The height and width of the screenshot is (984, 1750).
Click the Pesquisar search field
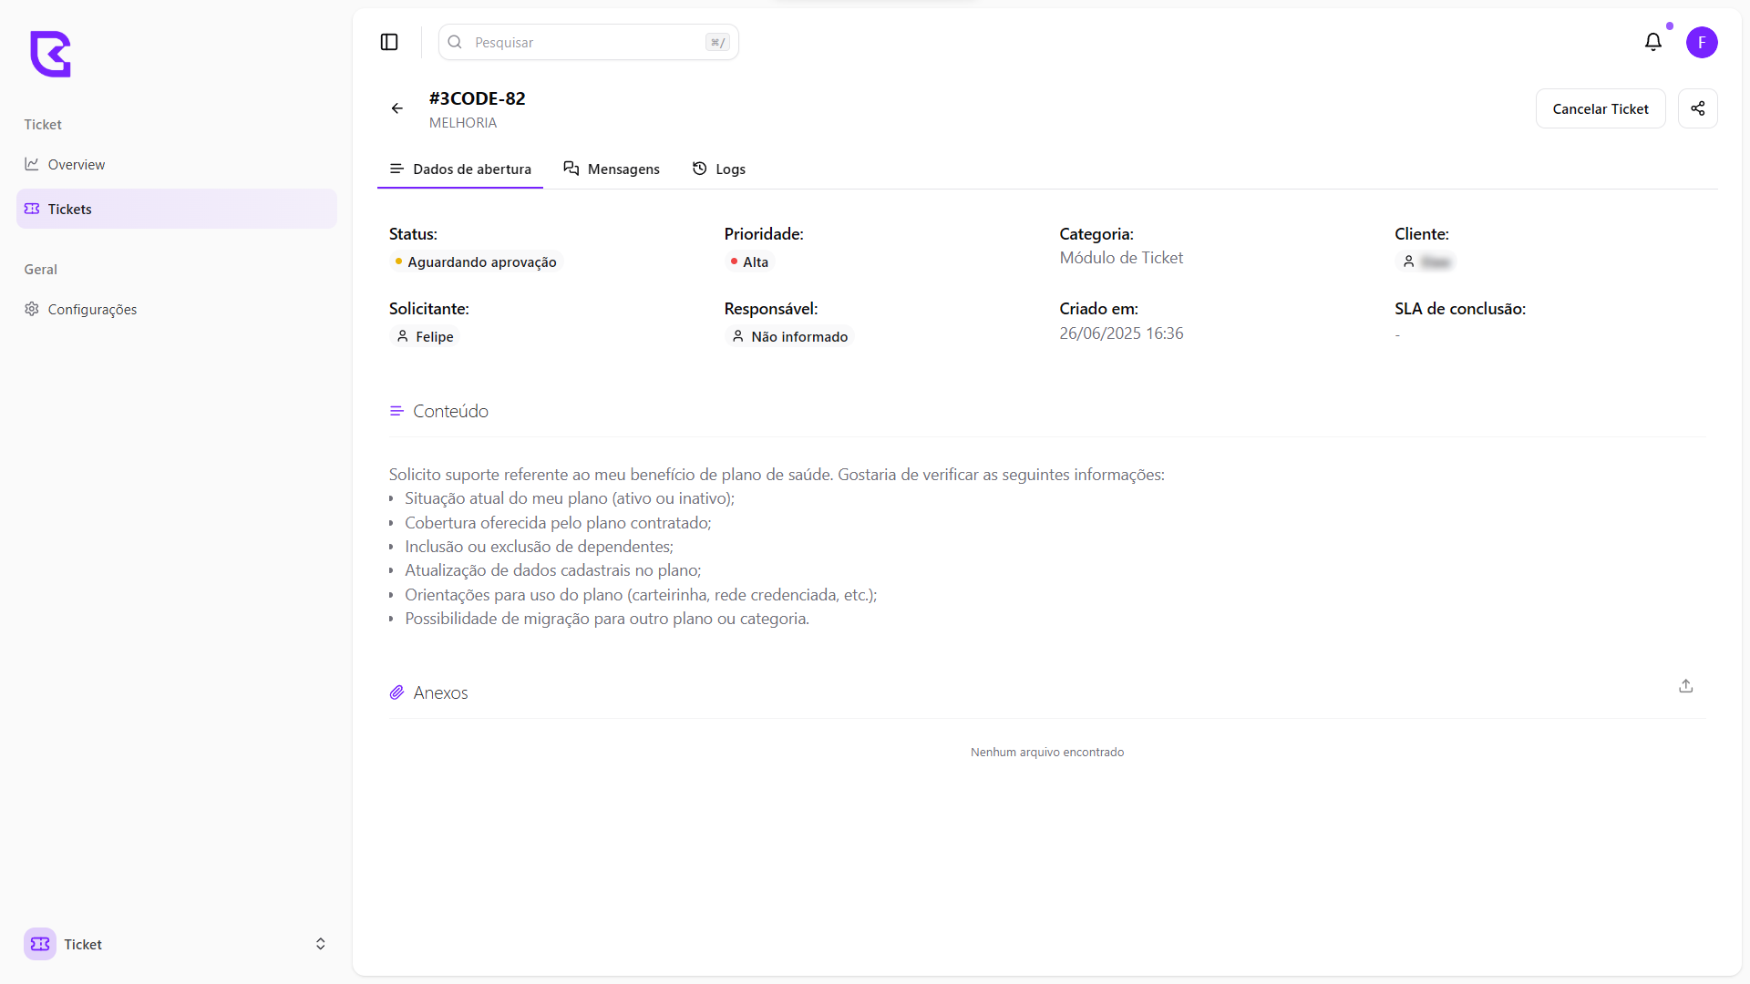(x=588, y=43)
